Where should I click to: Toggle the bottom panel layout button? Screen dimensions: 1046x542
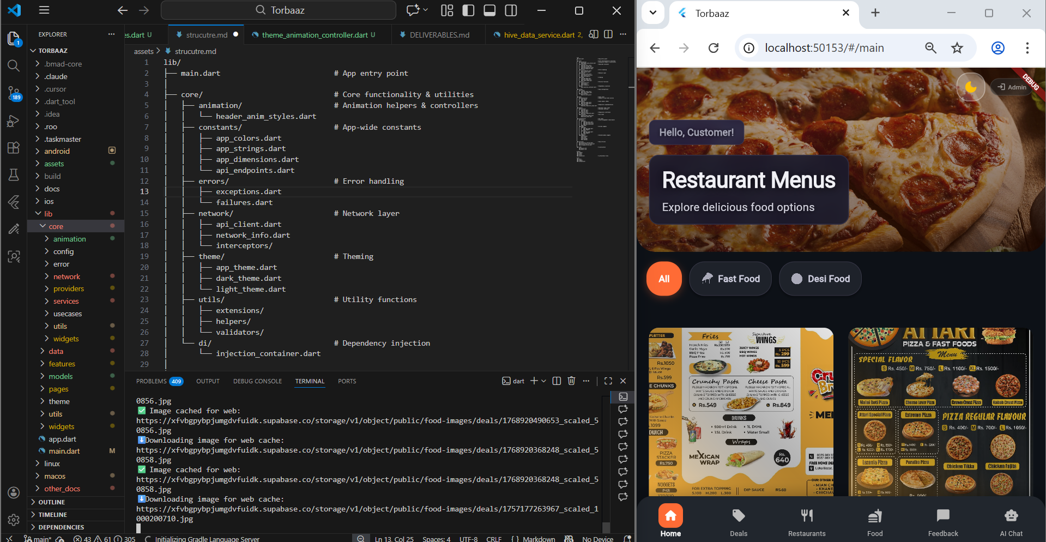[489, 10]
